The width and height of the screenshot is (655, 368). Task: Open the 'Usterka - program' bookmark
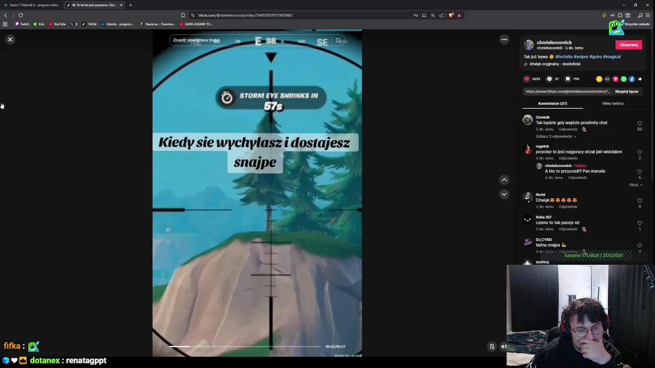coord(117,24)
